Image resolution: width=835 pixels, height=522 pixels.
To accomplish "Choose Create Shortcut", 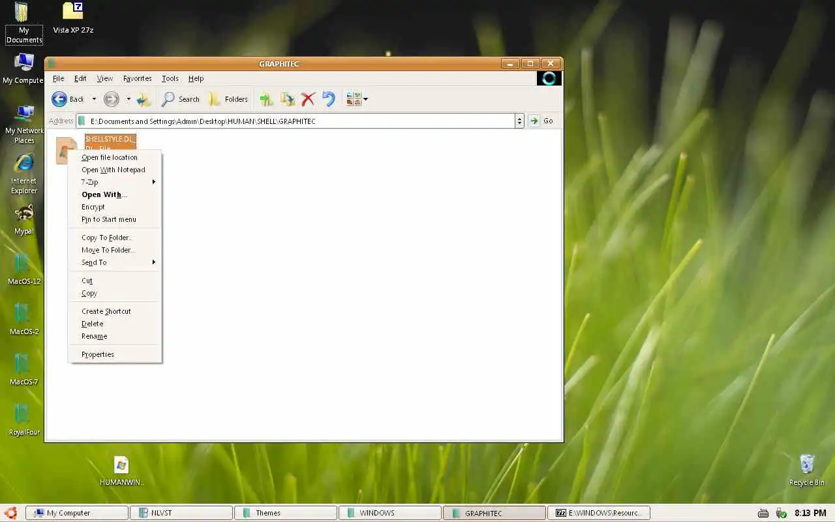I will (x=115, y=311).
